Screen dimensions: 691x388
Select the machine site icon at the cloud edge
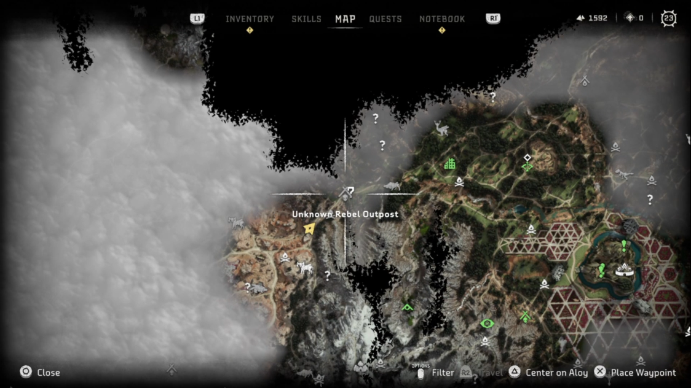pyautogui.click(x=236, y=223)
